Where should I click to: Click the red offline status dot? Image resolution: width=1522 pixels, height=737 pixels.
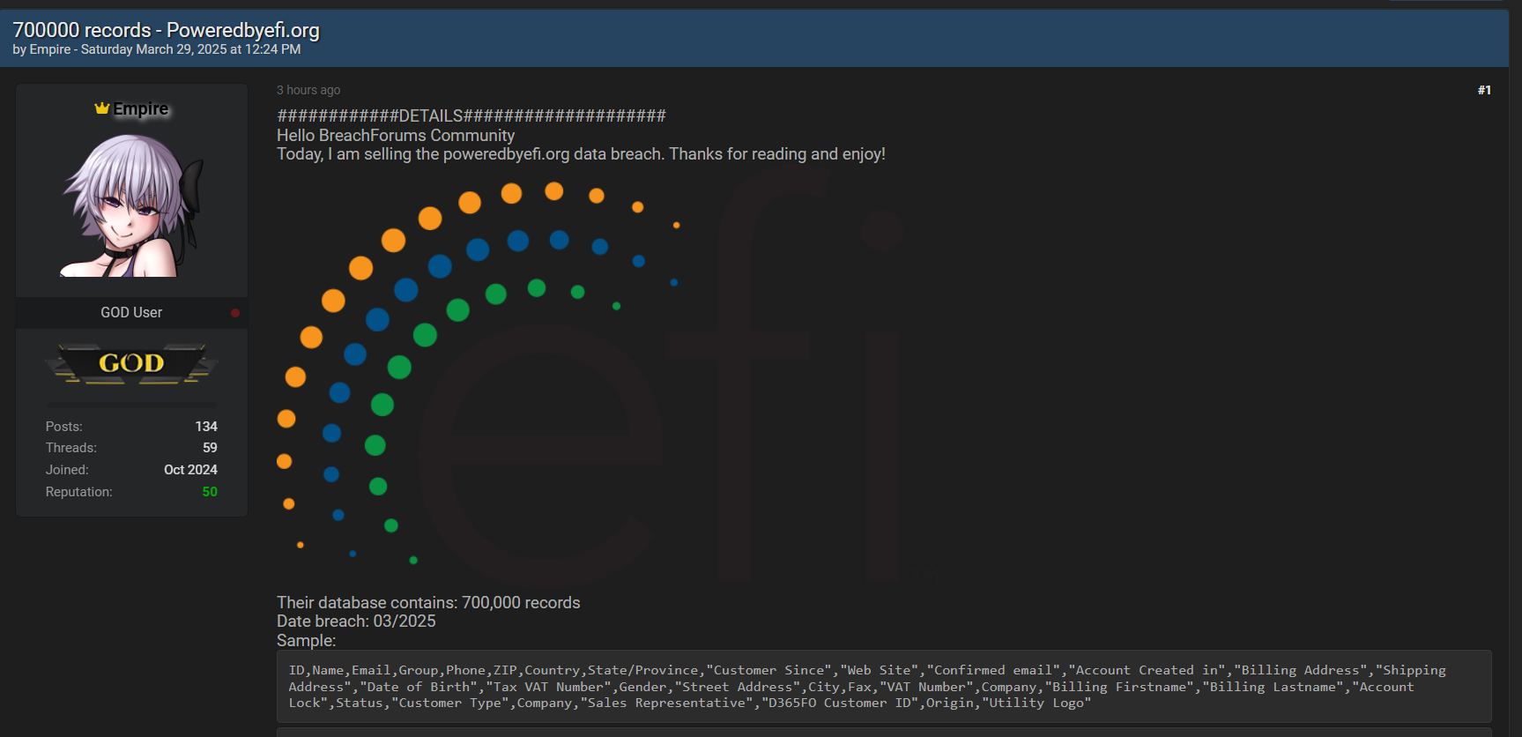pyautogui.click(x=235, y=313)
